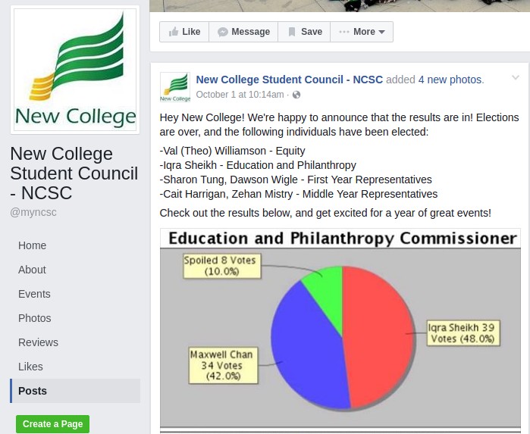Open the Events page section
Image resolution: width=530 pixels, height=434 pixels.
35,294
